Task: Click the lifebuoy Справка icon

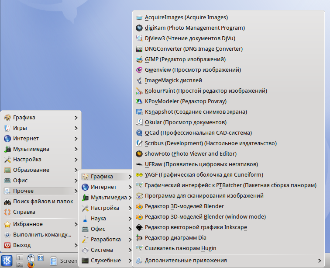Action: (7, 212)
